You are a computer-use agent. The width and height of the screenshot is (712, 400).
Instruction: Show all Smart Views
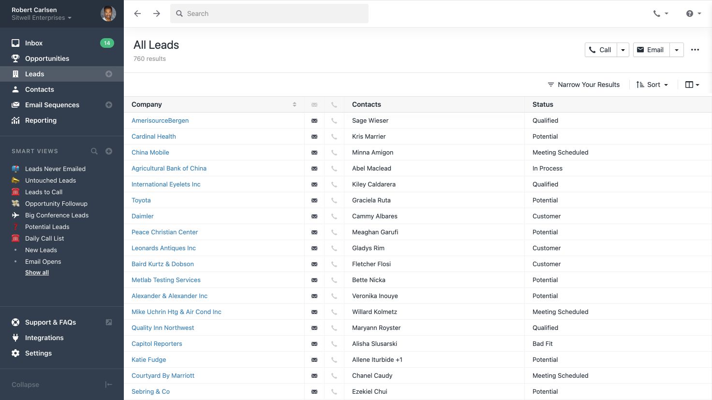37,272
